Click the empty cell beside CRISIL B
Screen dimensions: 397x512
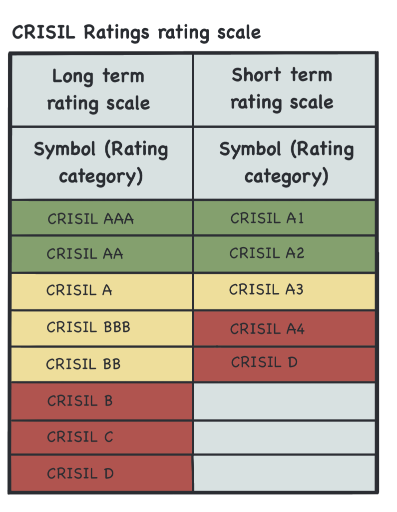tap(284, 401)
